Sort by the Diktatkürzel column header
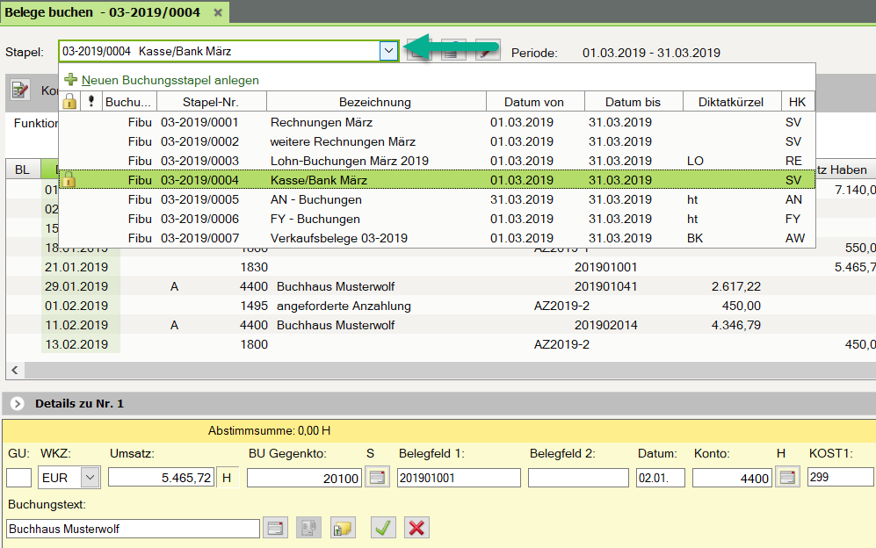The image size is (876, 548). click(731, 102)
